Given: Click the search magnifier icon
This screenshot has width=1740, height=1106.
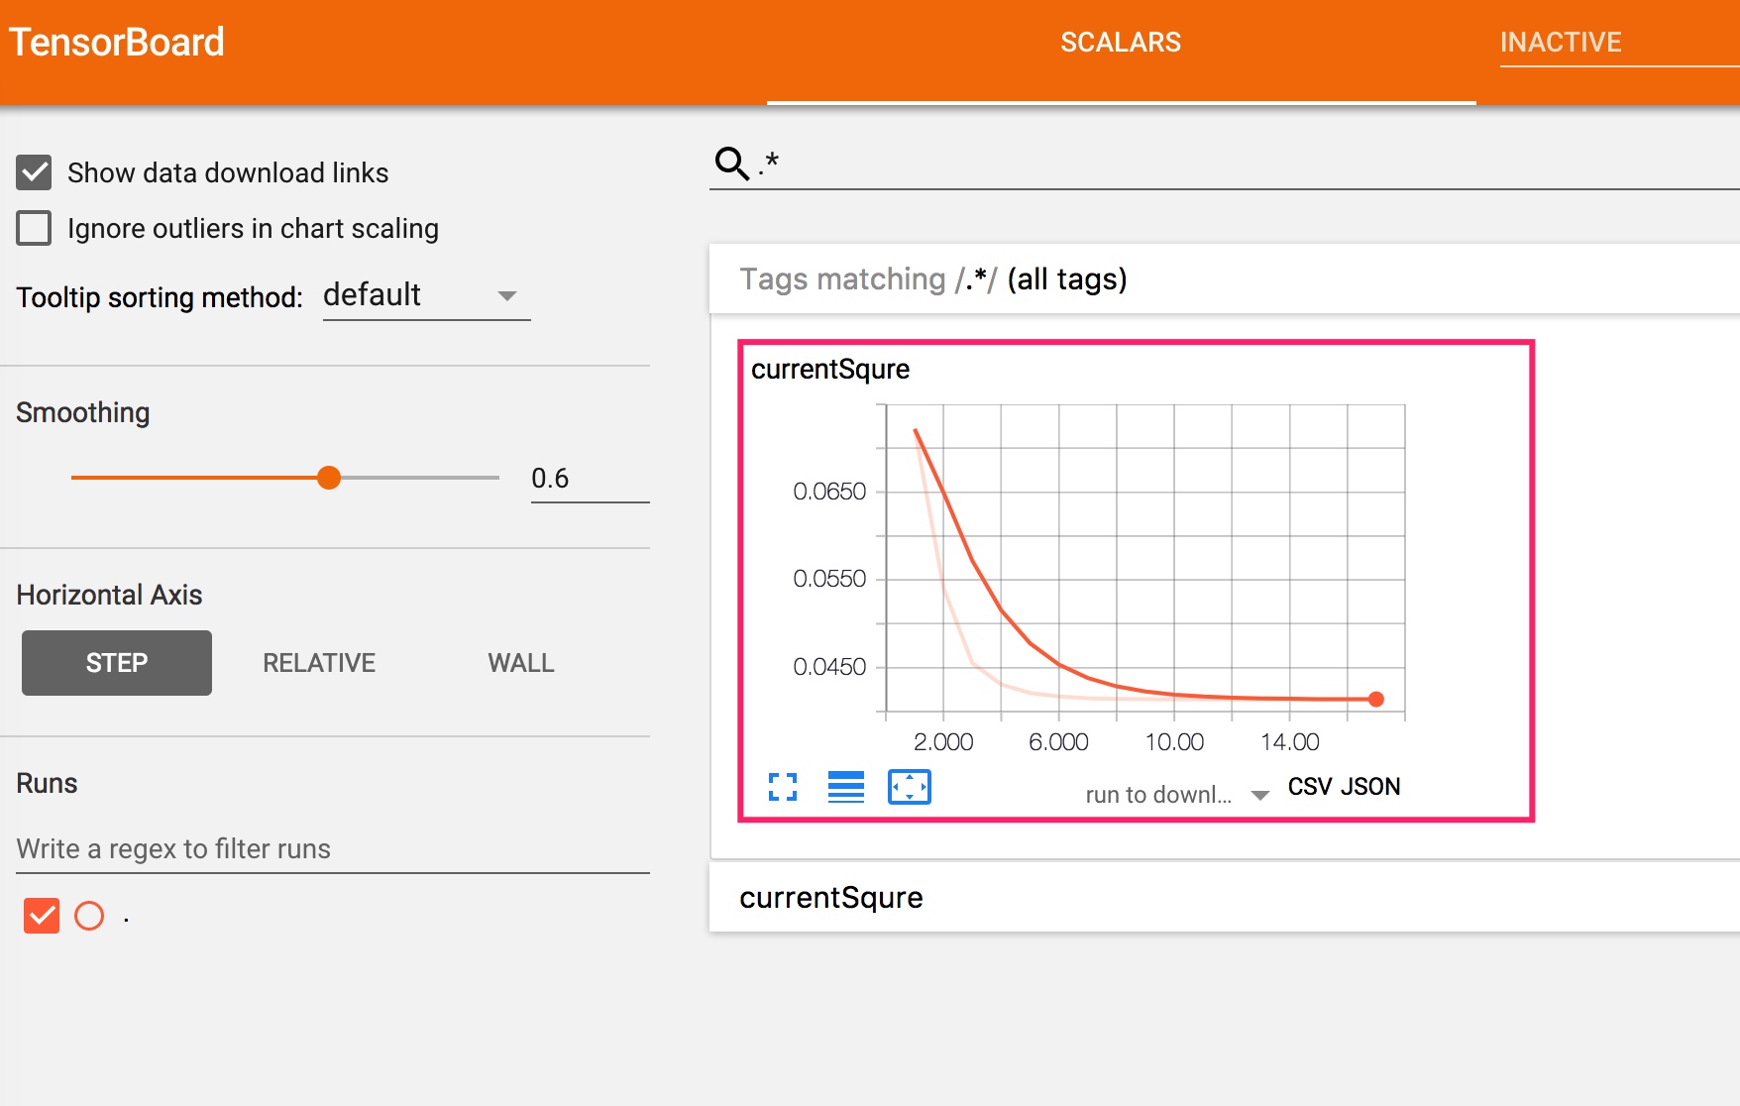Looking at the screenshot, I should [x=732, y=163].
